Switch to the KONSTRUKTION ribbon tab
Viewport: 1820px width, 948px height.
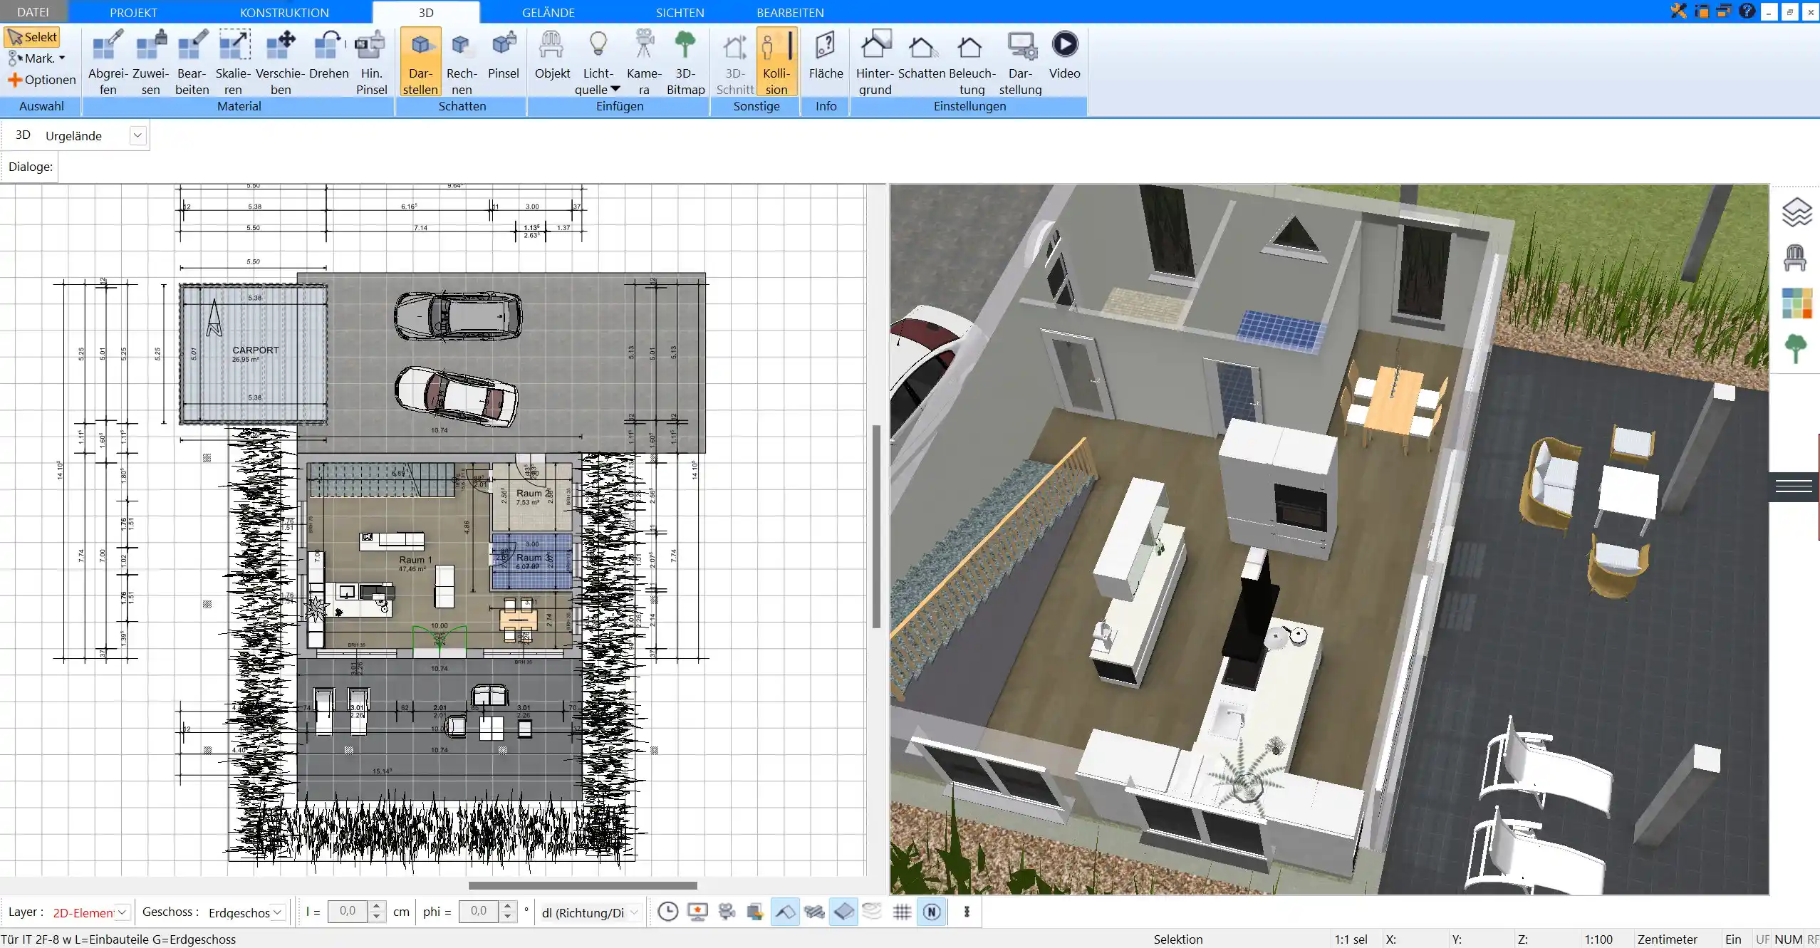(284, 12)
